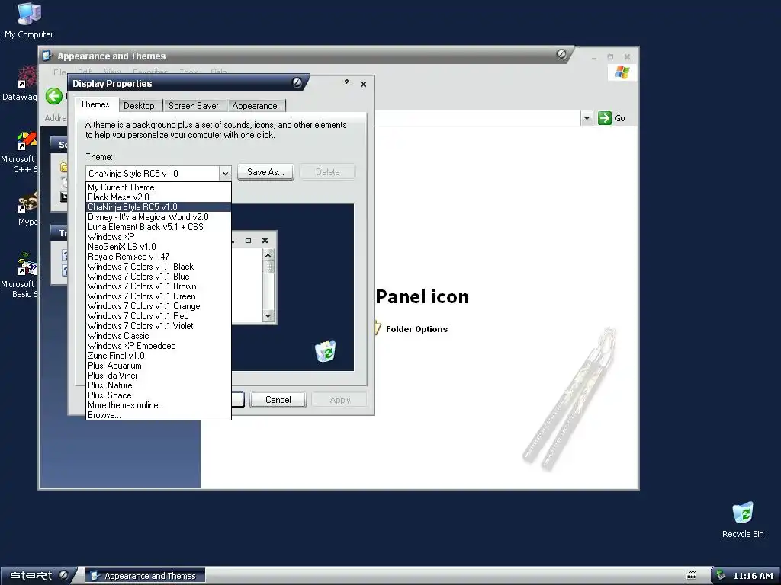This screenshot has height=585, width=781.
Task: Select Black Mesa v2.0 theme
Action: point(159,197)
